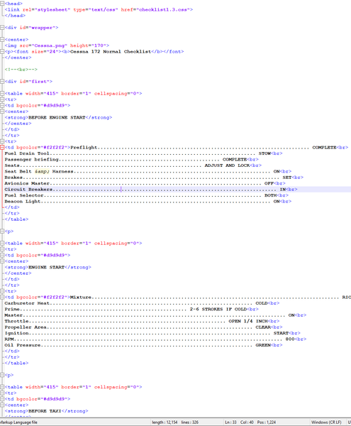Image resolution: width=351 pixels, height=426 pixels.
Task: Click the checklist1.3.css href value
Action: coord(165,9)
